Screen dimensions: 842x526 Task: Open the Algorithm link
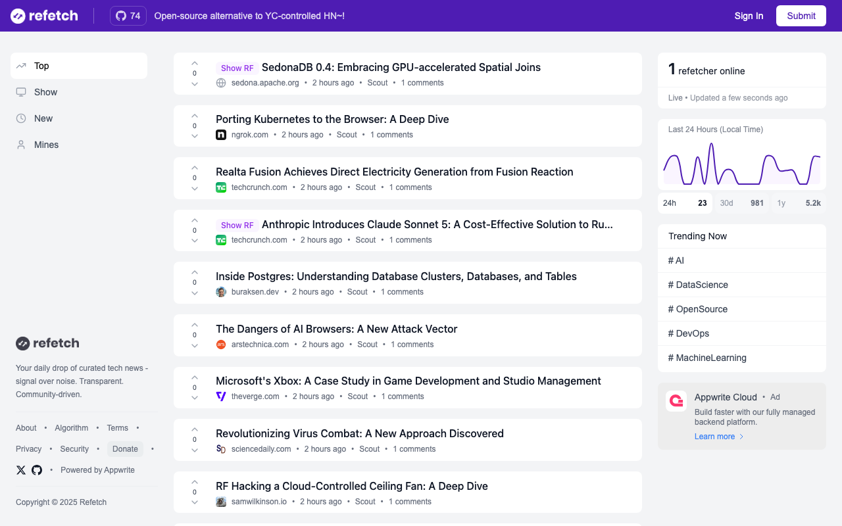(x=72, y=428)
